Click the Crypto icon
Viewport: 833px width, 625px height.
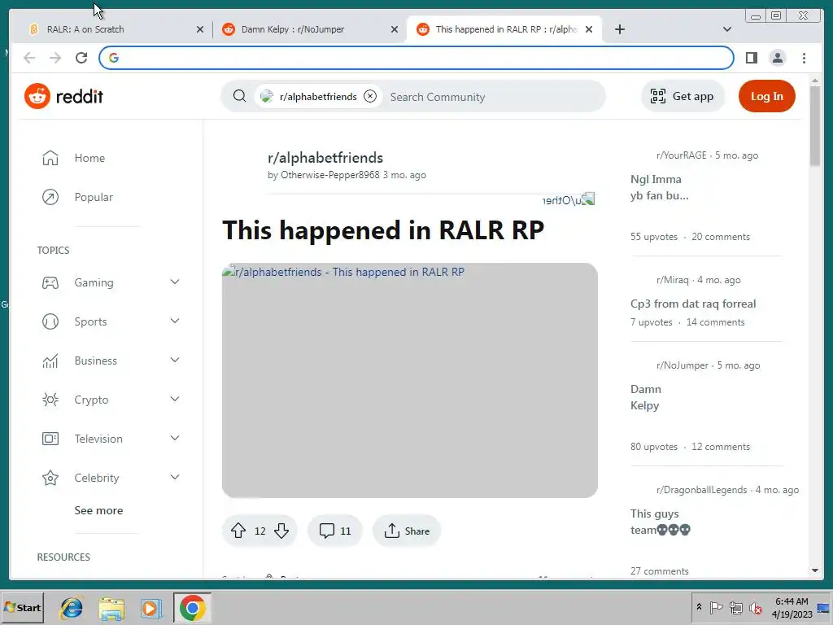pyautogui.click(x=50, y=400)
